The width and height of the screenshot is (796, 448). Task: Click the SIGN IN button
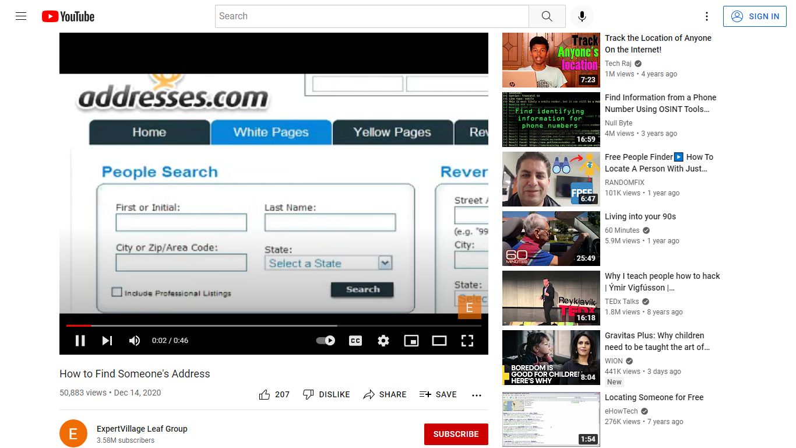click(x=755, y=16)
